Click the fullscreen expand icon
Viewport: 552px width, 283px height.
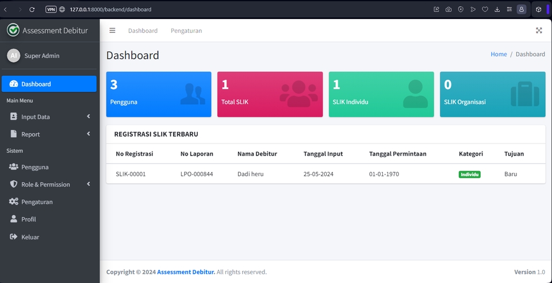539,30
